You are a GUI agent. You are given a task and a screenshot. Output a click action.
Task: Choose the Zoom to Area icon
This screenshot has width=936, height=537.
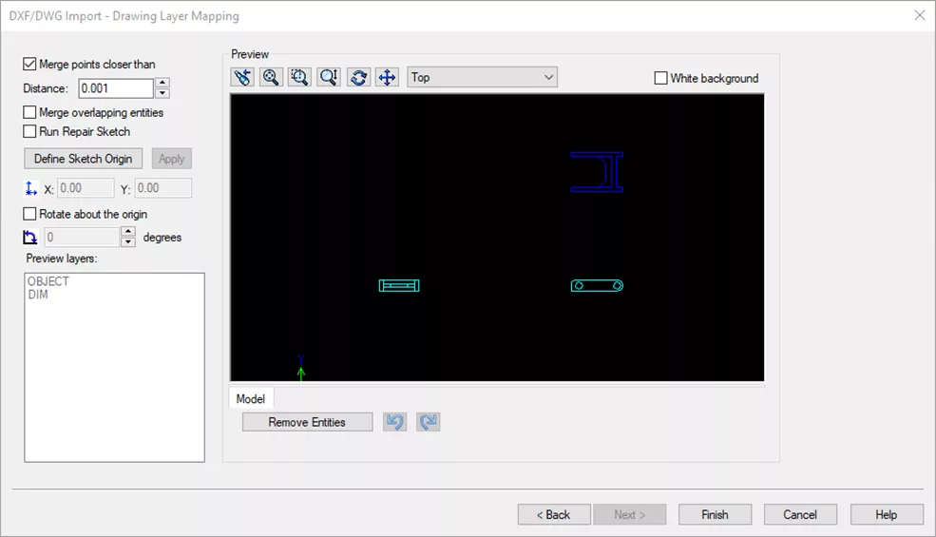click(299, 77)
